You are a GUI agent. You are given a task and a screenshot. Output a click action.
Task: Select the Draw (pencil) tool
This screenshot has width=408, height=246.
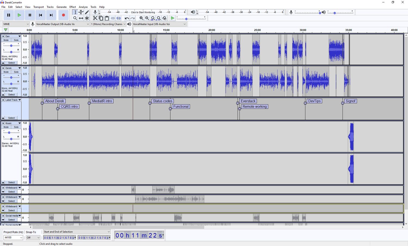[x=87, y=12]
